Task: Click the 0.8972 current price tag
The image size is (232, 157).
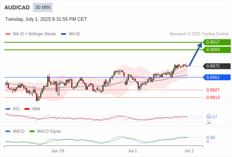Action: 217,66
